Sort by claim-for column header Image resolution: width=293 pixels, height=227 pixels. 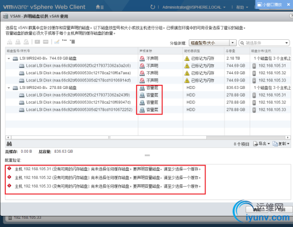[161, 51]
